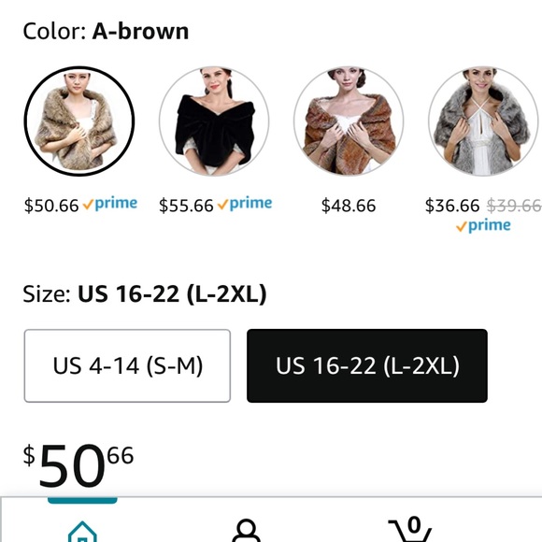Tap the prime badge beside $50.66
This screenshot has width=542, height=542.
tap(110, 204)
